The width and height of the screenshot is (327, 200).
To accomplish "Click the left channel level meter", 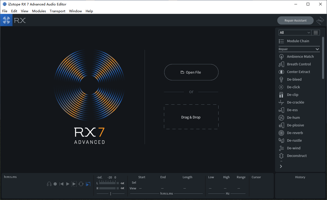I will (107, 183).
